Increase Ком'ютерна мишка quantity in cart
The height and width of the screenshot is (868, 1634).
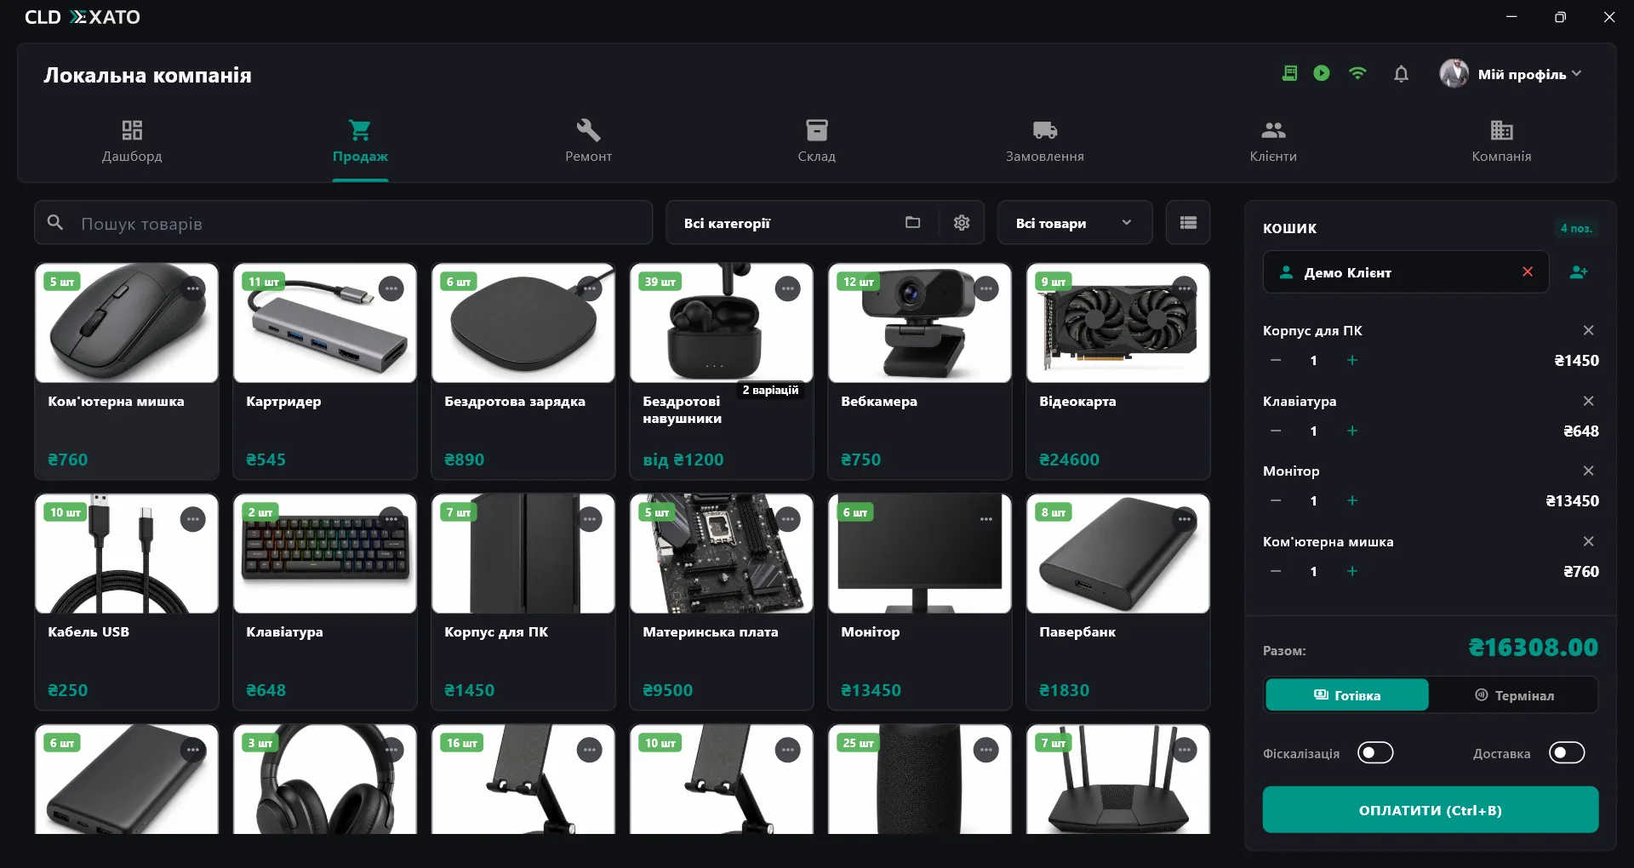tap(1352, 571)
